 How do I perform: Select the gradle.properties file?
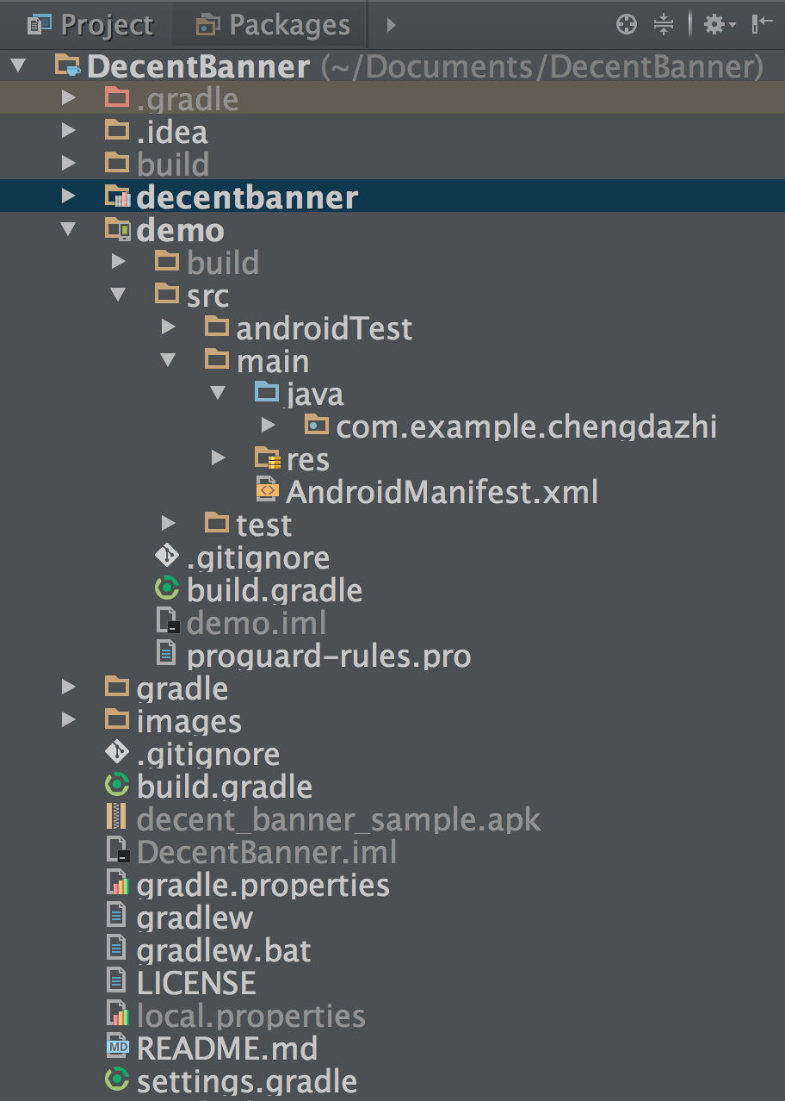[x=263, y=885]
